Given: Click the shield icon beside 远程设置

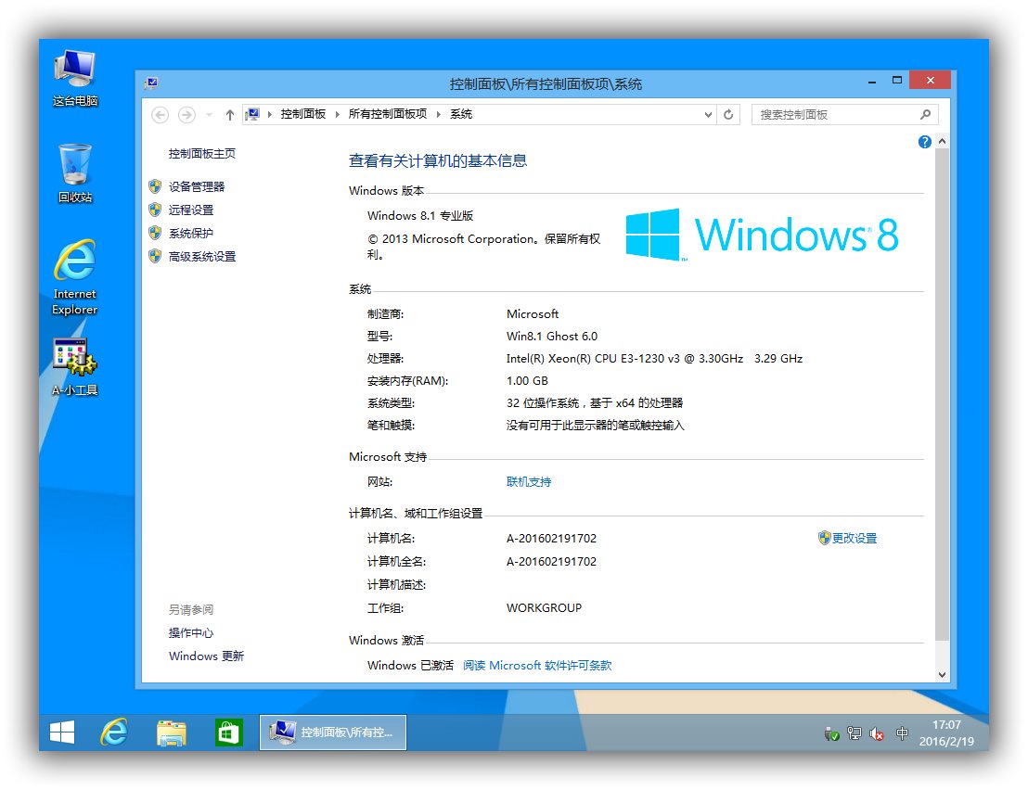Looking at the screenshot, I should click(155, 210).
